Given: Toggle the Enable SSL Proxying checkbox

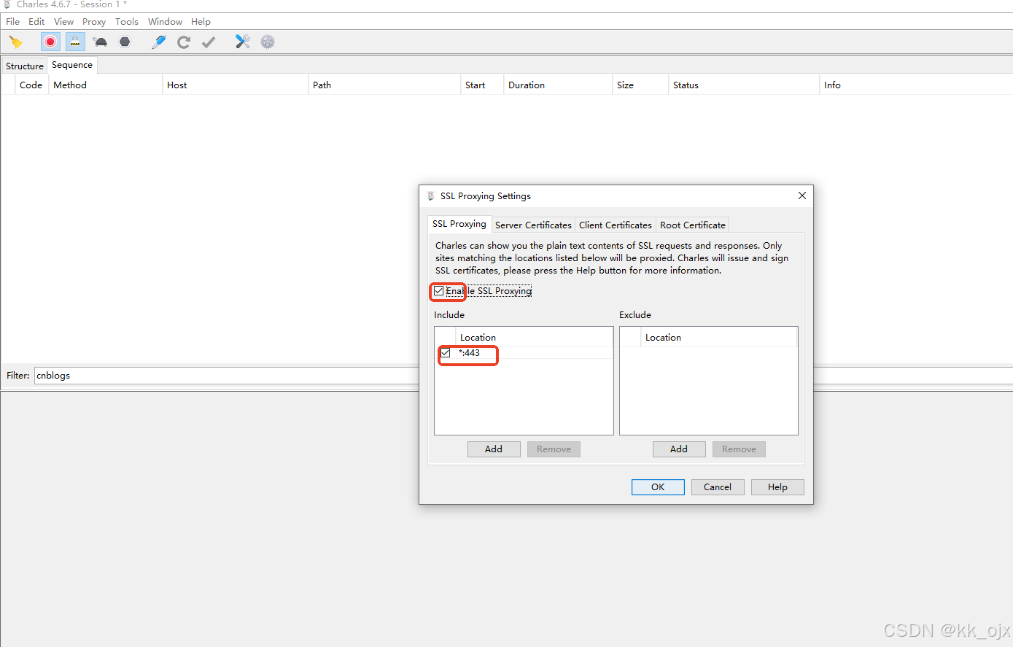Looking at the screenshot, I should (x=438, y=291).
